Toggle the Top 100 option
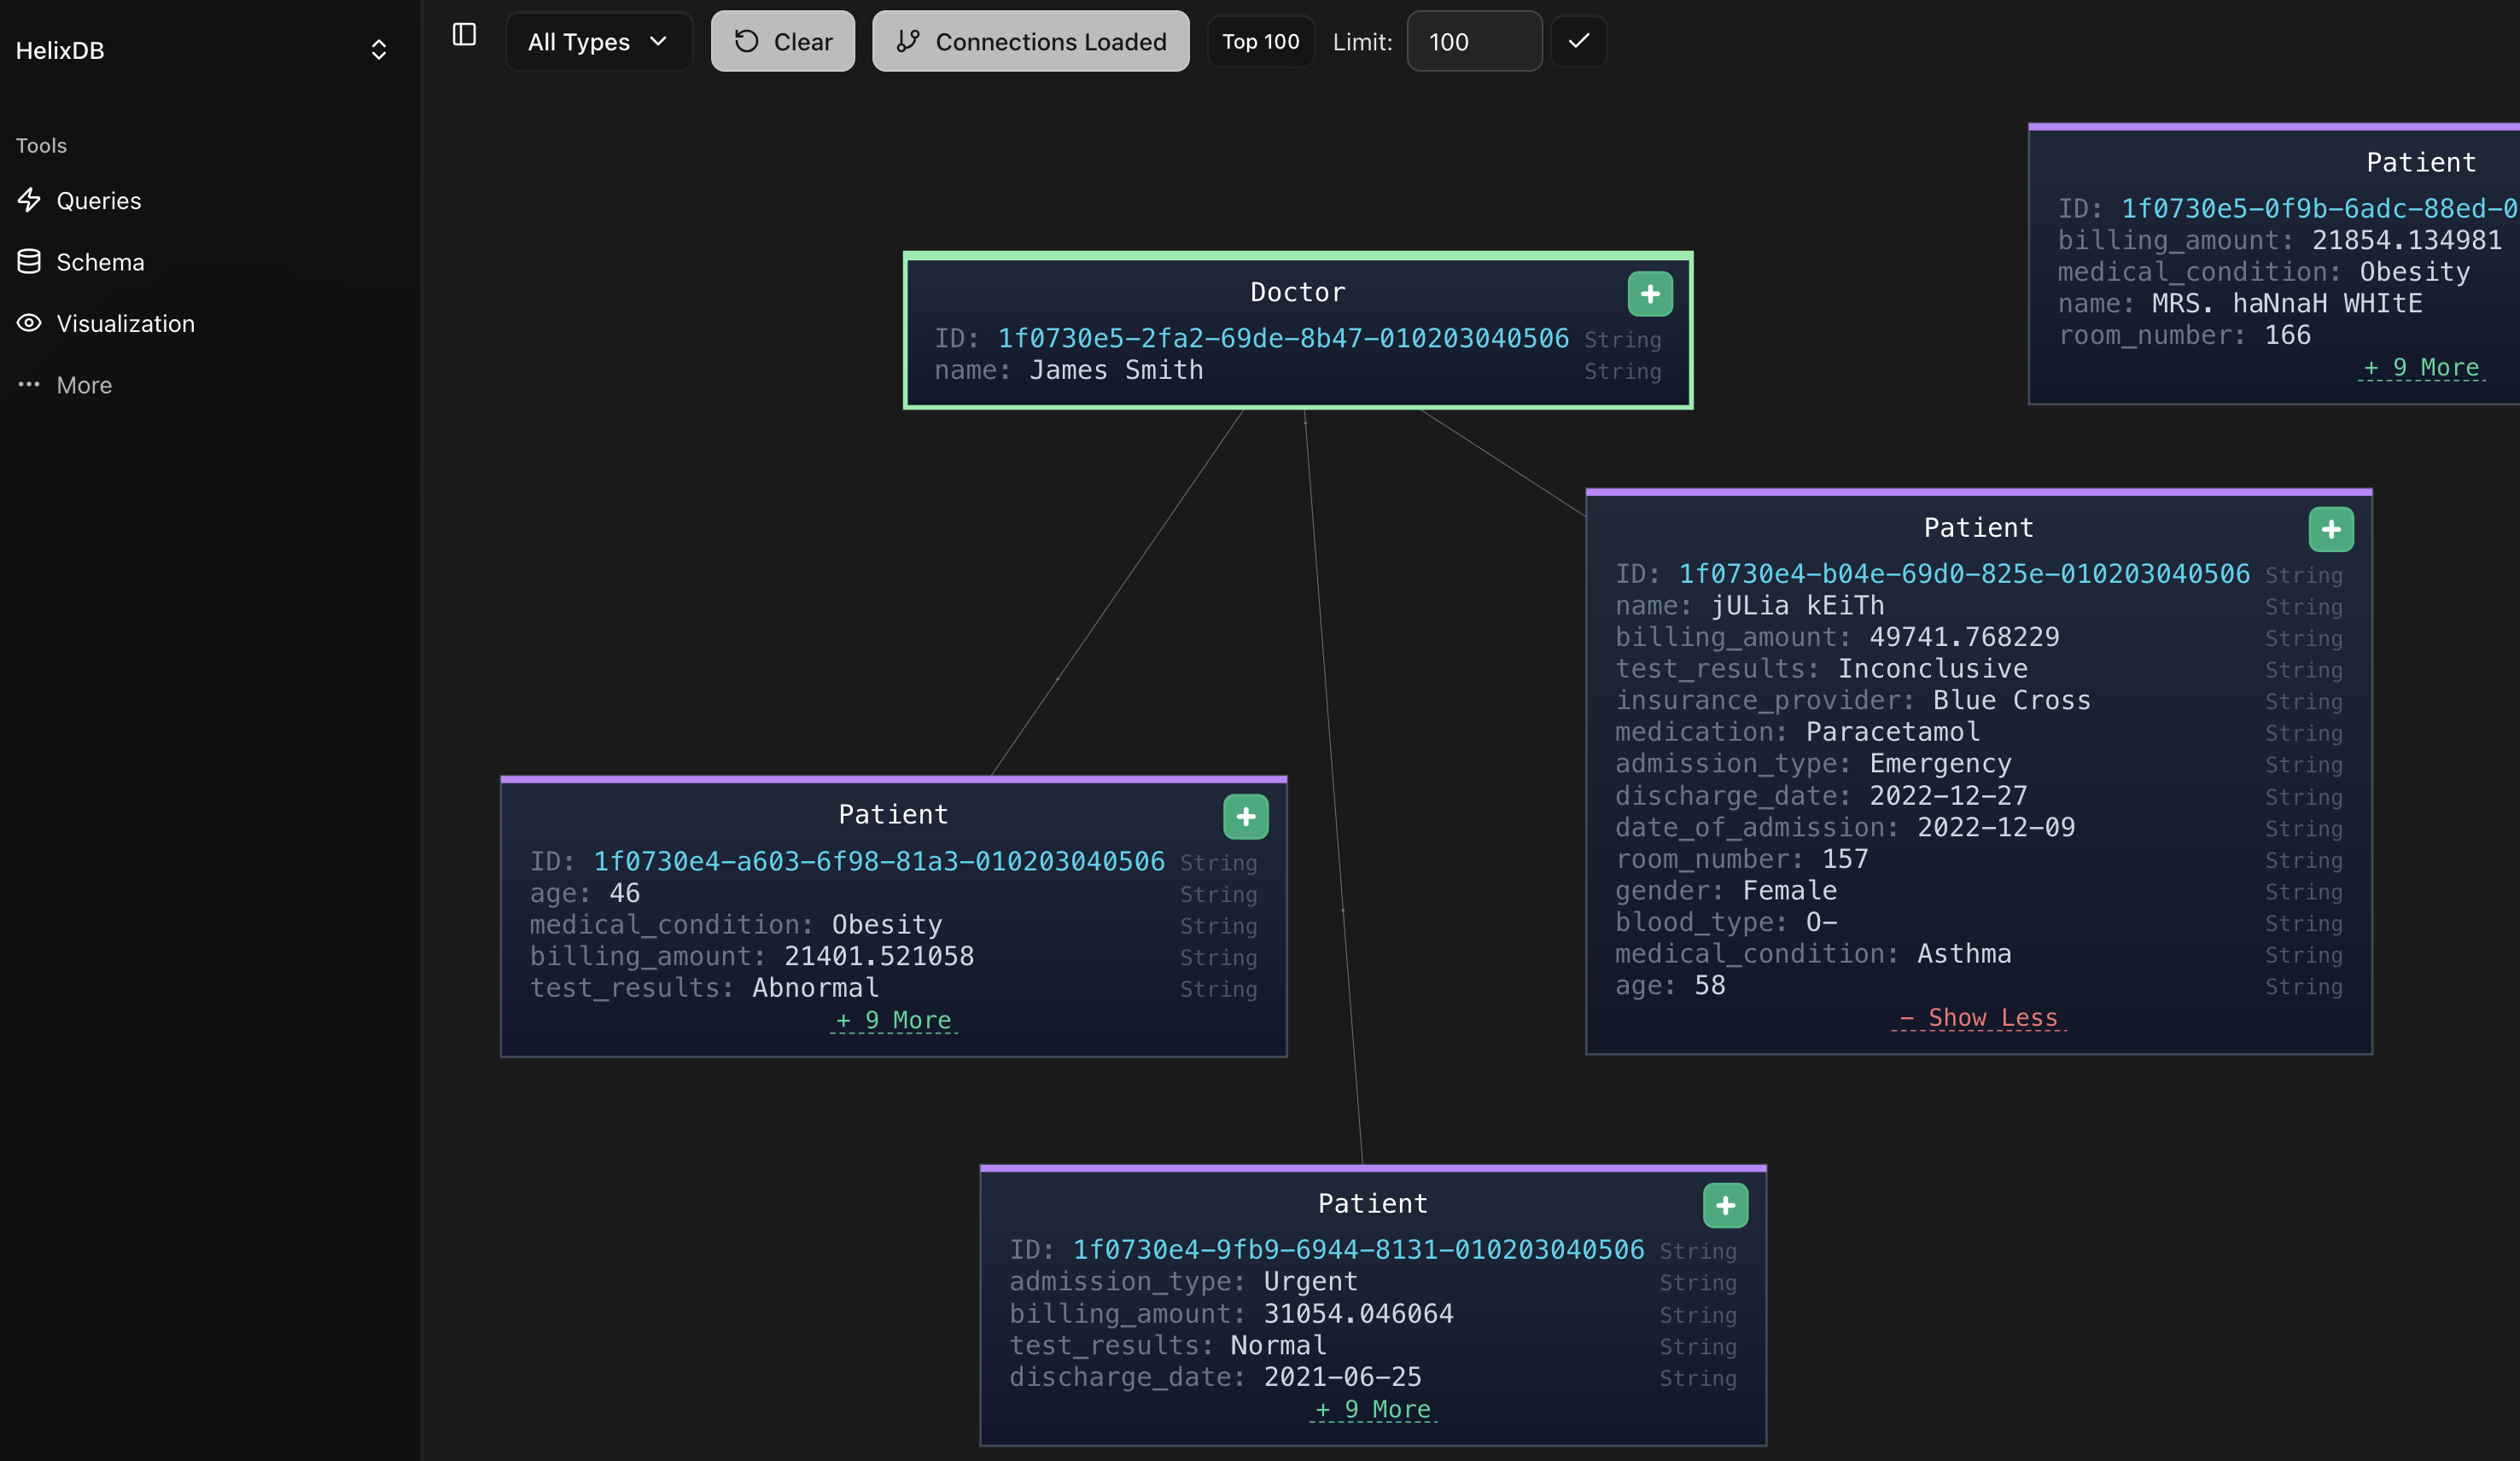 tap(1260, 42)
